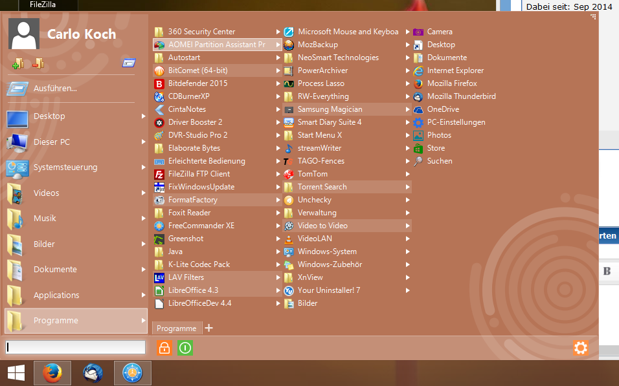
Task: Add a new tab with plus button
Action: 209,328
